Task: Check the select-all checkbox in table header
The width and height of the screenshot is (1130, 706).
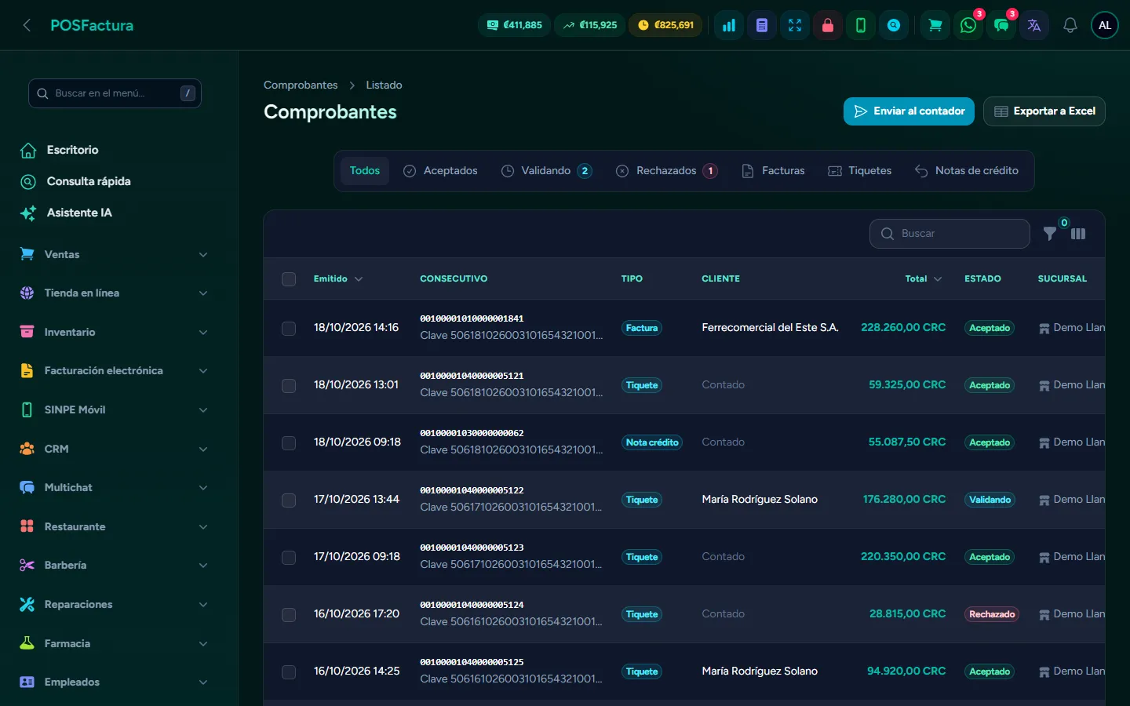Action: click(289, 279)
